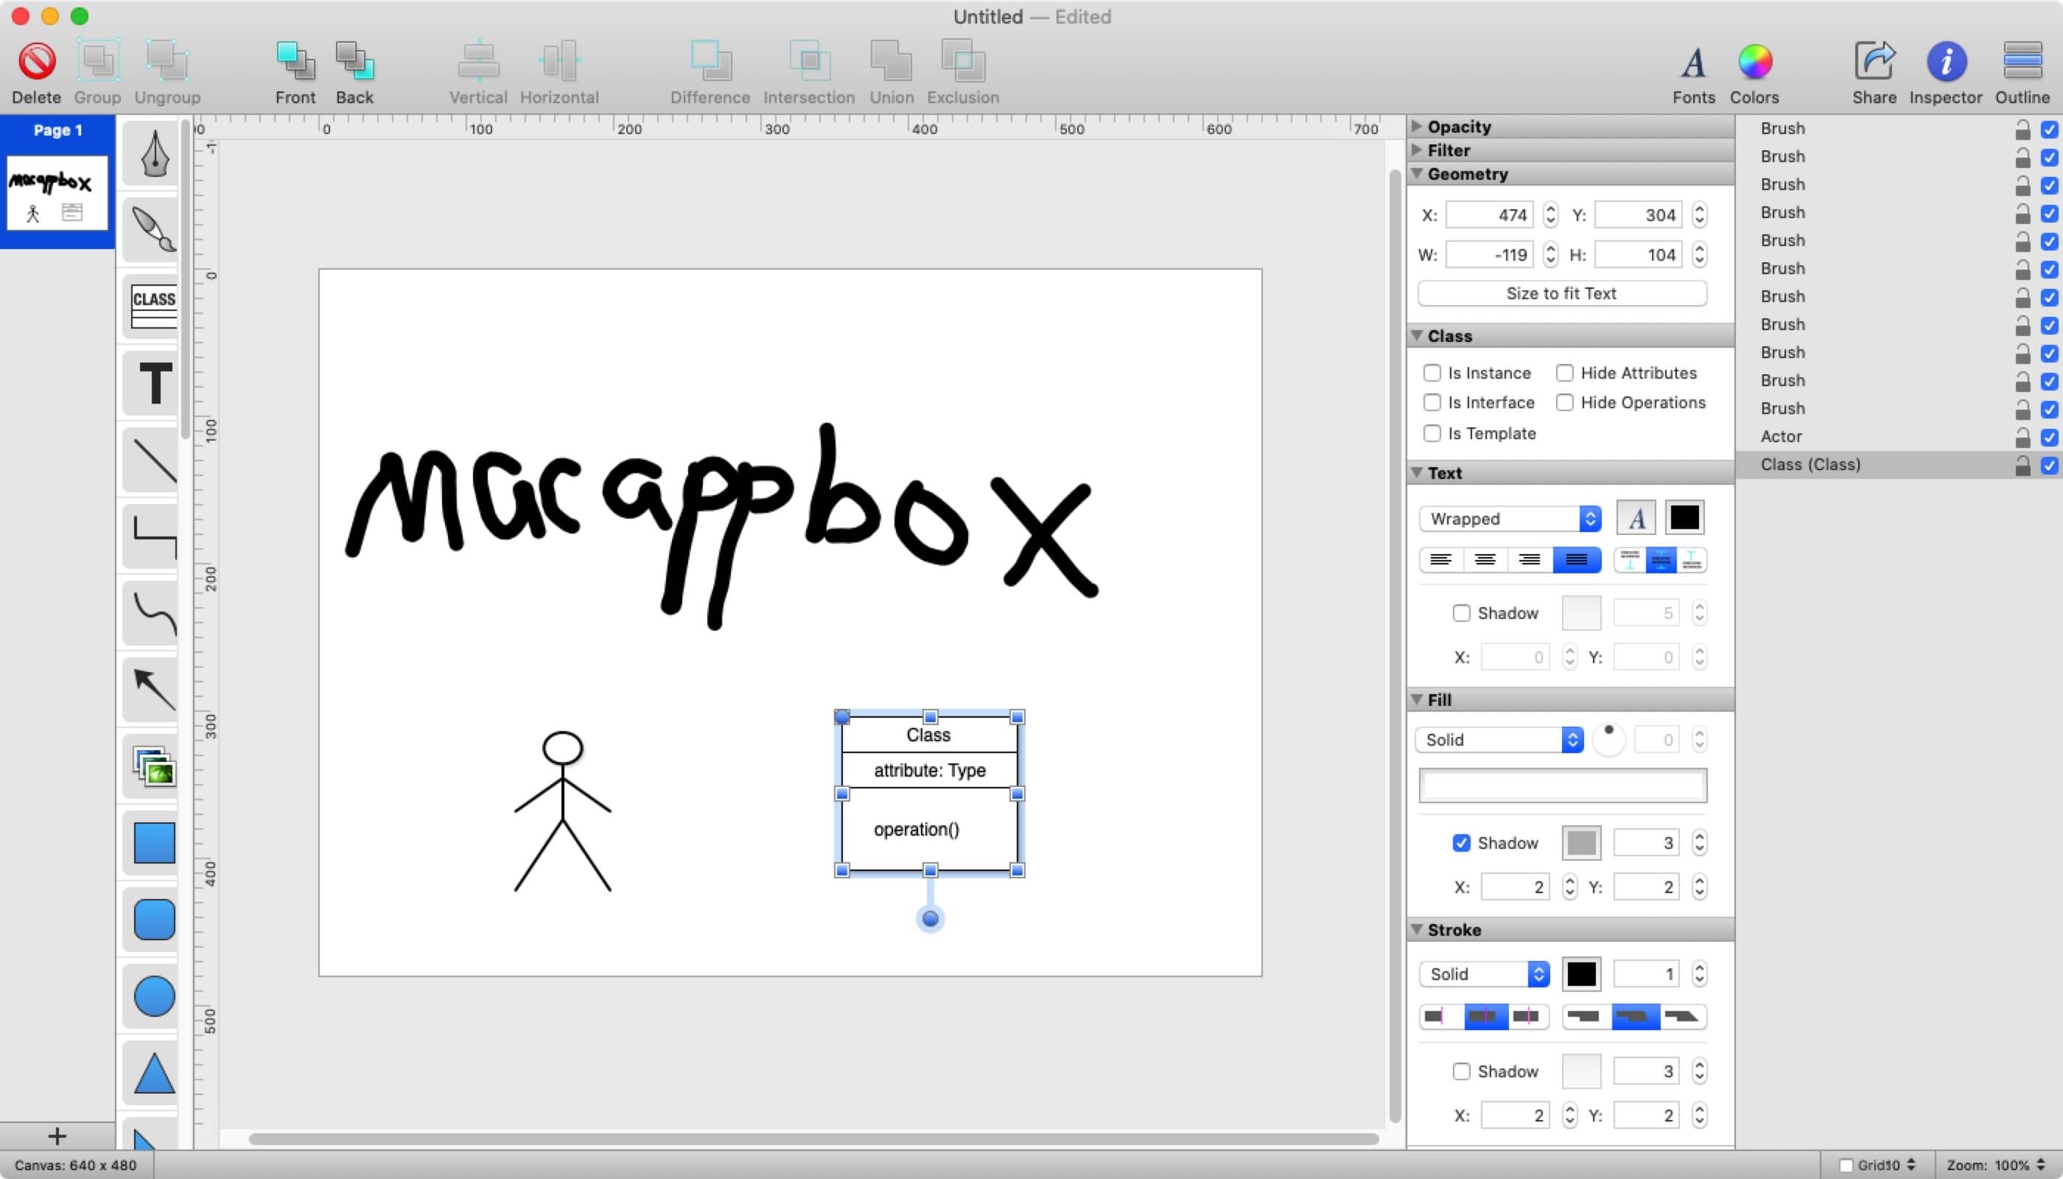The image size is (2063, 1179).
Task: Select the Class shape tool
Action: pos(153,306)
